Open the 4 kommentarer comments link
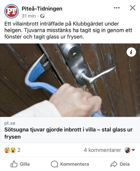The image size is (140, 171). coord(102,150)
